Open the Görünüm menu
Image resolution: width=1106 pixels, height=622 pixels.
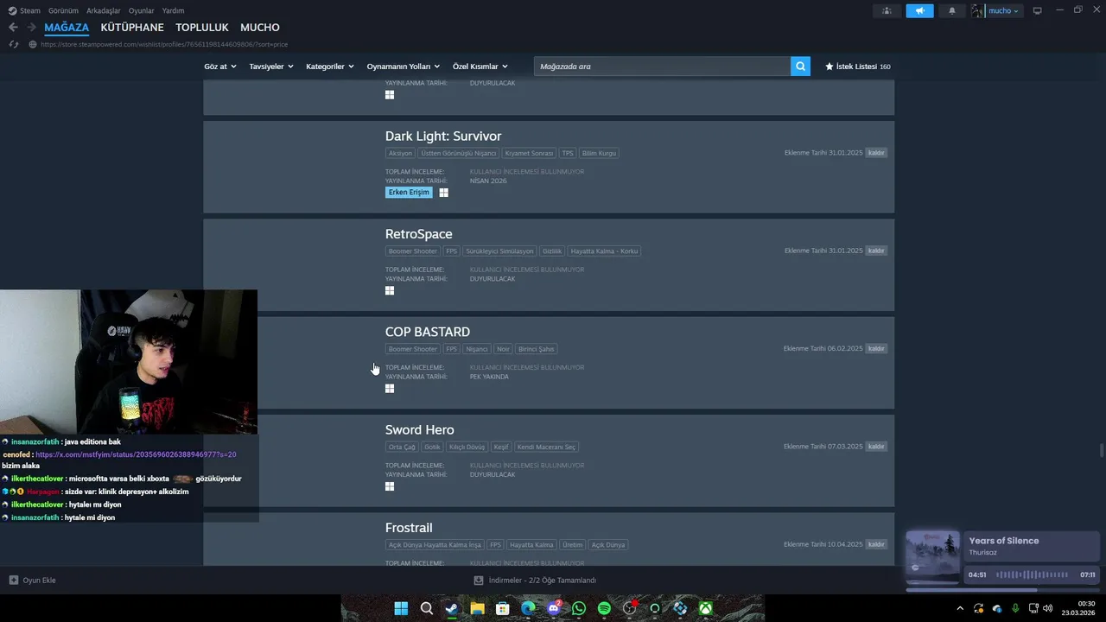(x=63, y=10)
